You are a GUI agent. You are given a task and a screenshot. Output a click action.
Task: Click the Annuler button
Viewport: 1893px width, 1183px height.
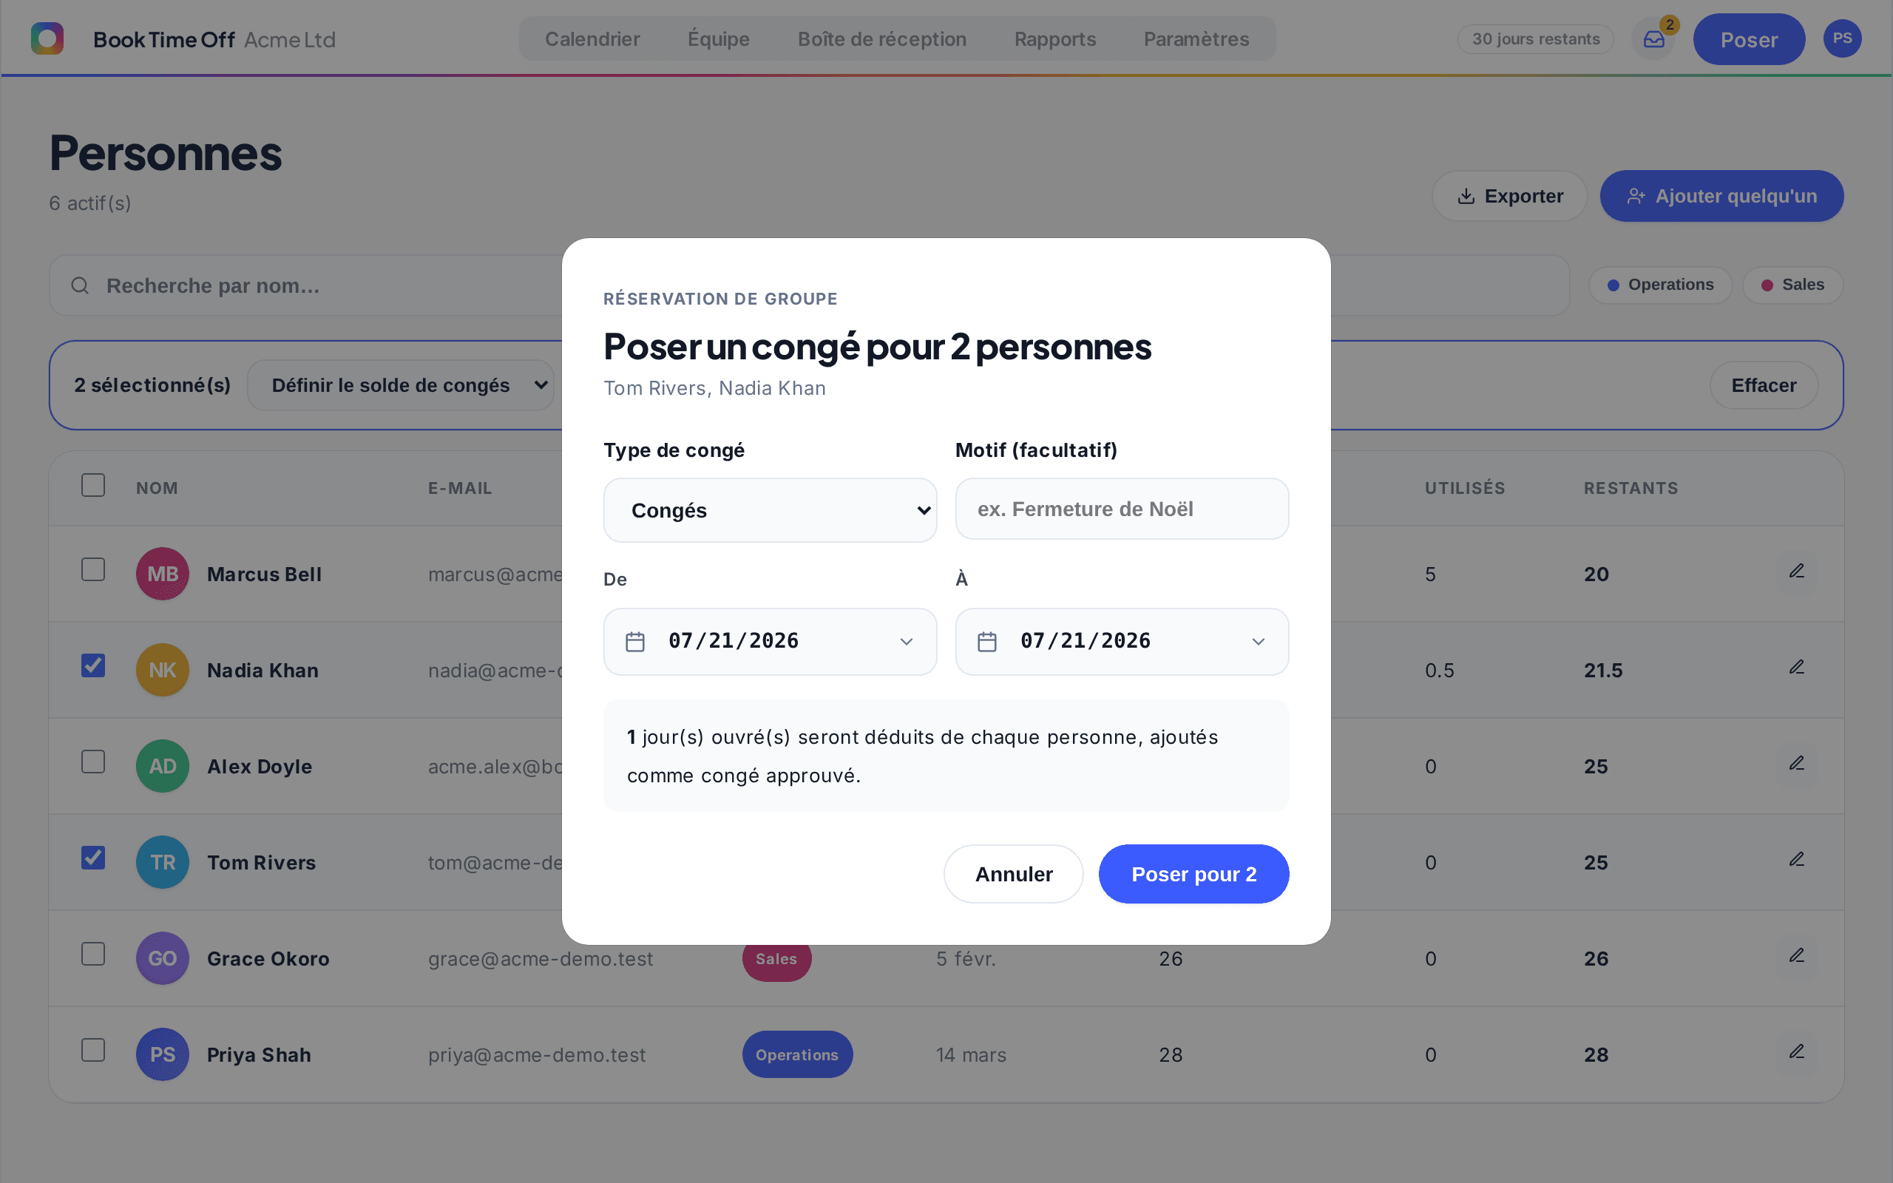(1014, 874)
